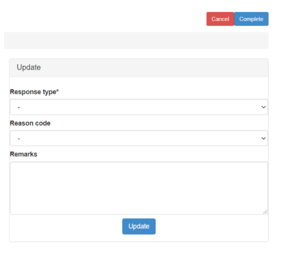Click the blue Complete button
Screen dimensions: 291x256
point(251,19)
